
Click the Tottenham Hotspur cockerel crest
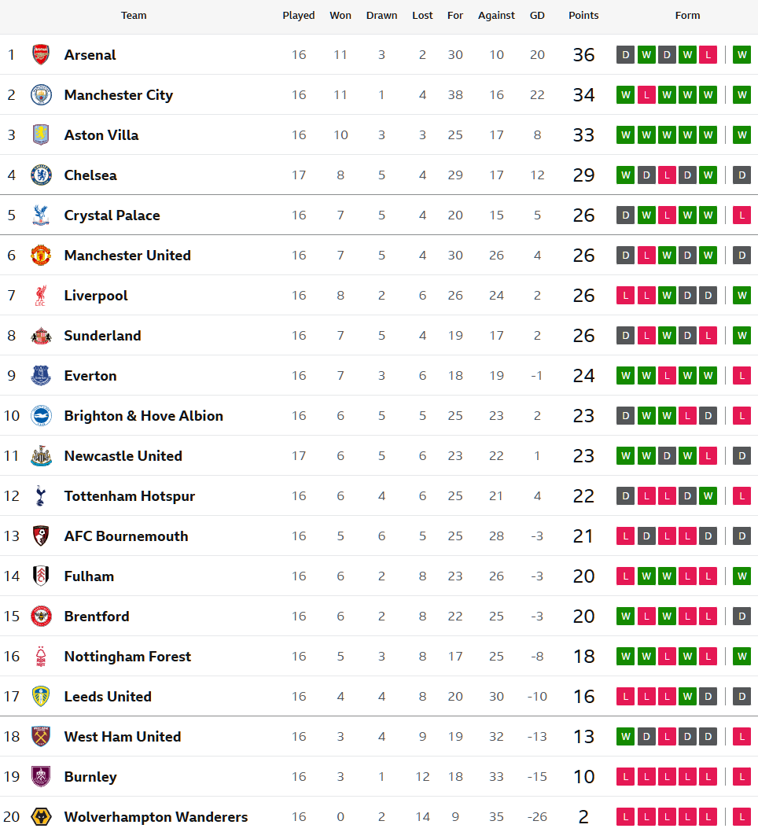(x=41, y=496)
